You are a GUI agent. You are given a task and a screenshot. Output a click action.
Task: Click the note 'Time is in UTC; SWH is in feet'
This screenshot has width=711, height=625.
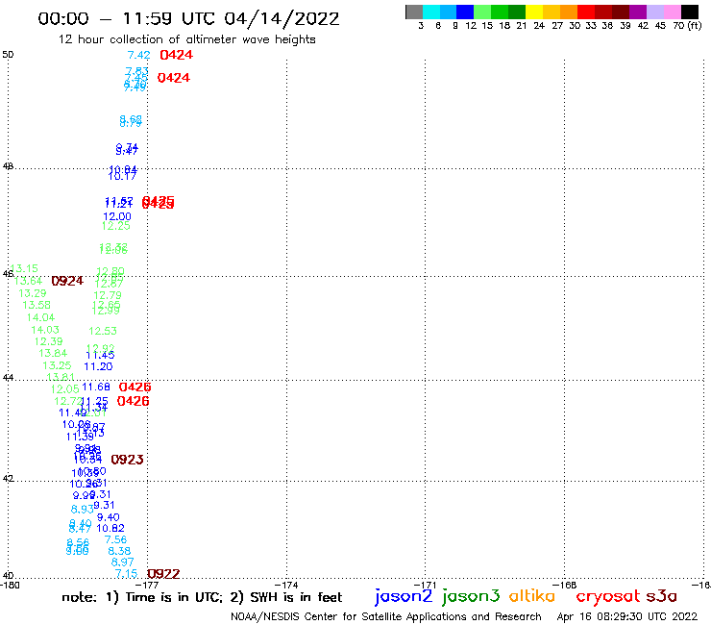[202, 597]
